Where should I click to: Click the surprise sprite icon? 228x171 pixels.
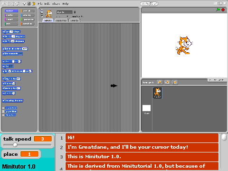174,82
